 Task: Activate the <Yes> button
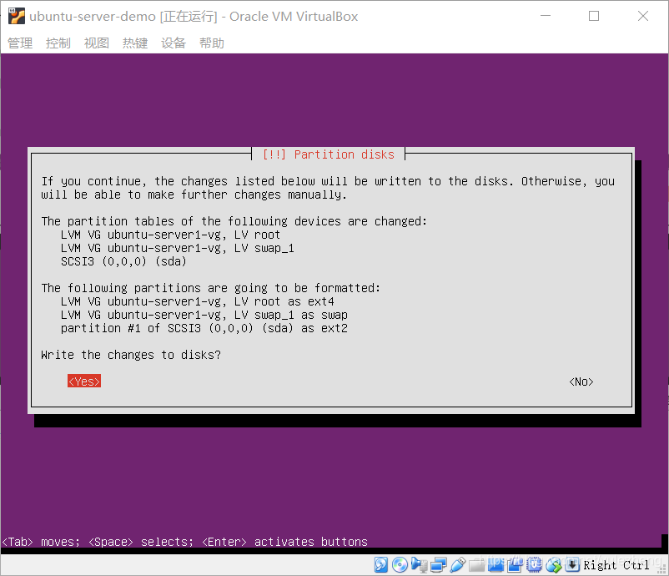(84, 381)
